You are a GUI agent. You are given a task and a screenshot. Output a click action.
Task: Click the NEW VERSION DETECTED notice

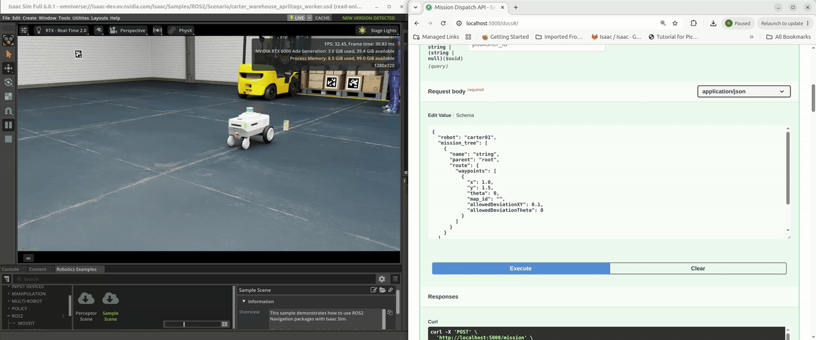tap(368, 18)
